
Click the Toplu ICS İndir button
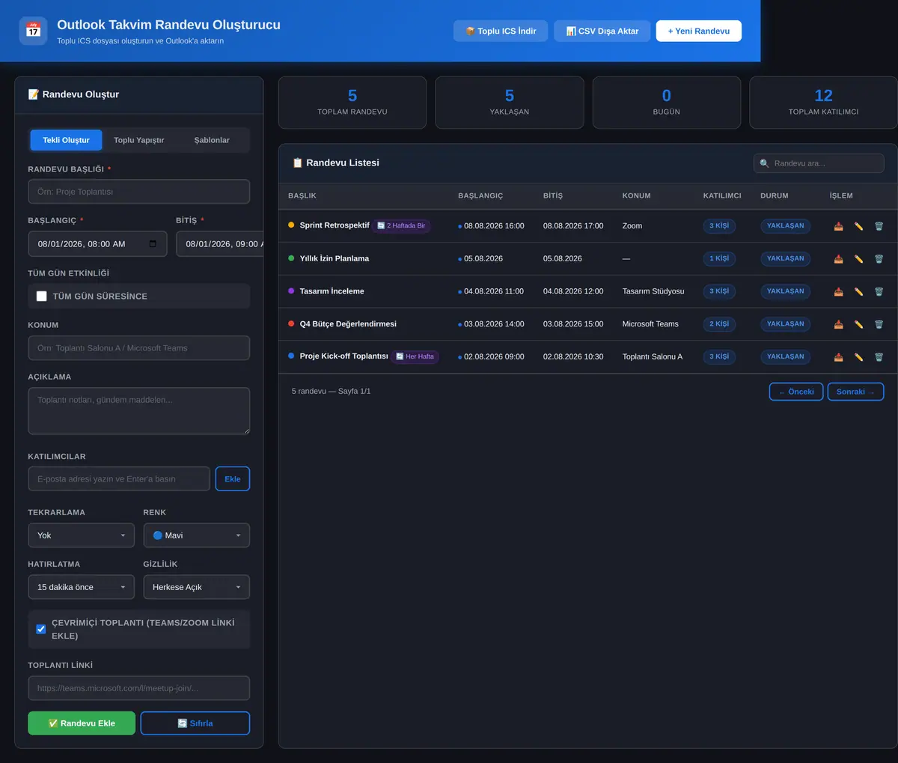coord(501,31)
